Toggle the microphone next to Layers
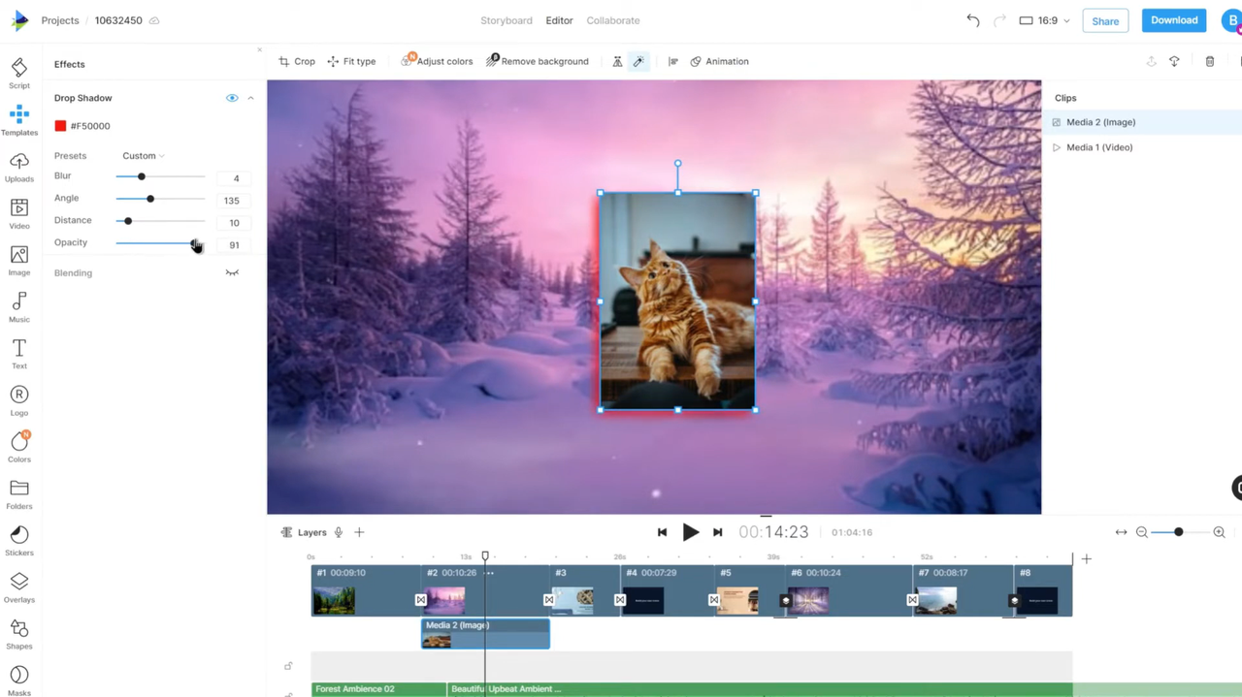 339,532
